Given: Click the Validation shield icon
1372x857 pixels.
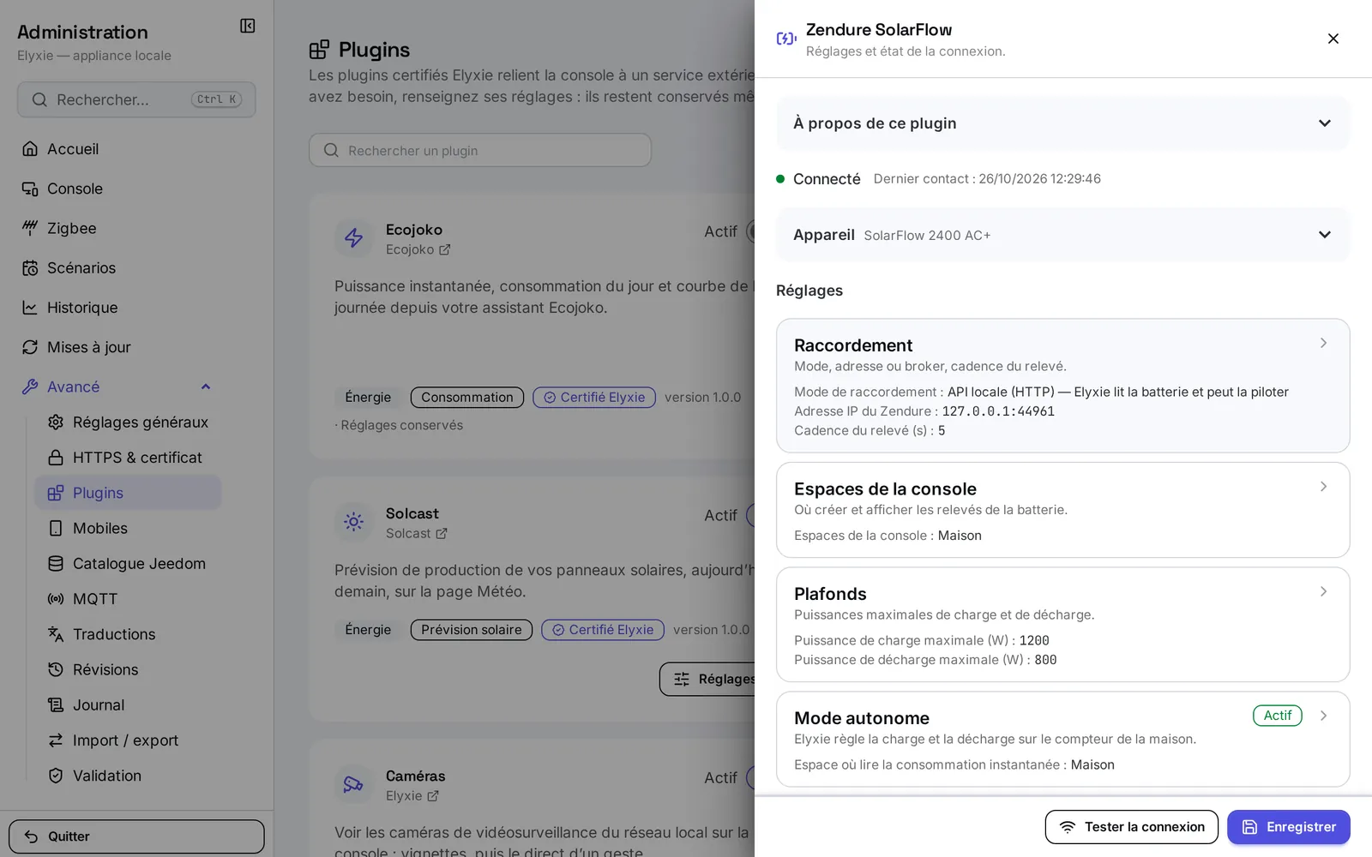Looking at the screenshot, I should 56,776.
